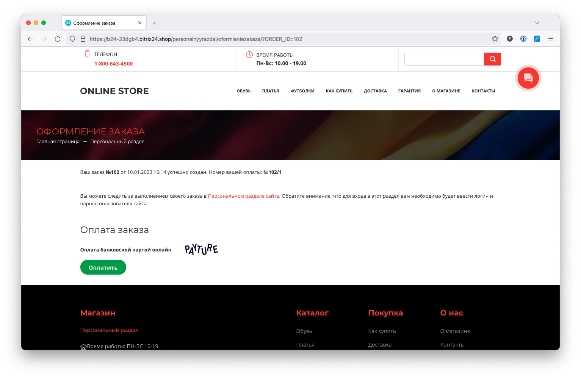
Task: Reload the current page
Action: [58, 39]
